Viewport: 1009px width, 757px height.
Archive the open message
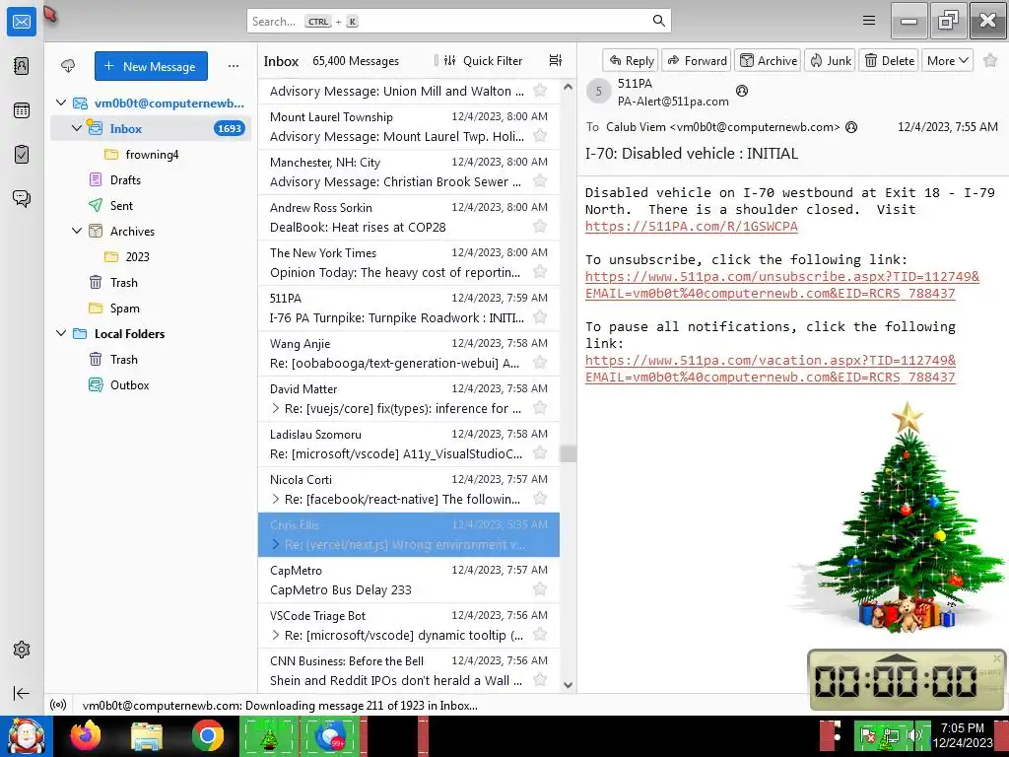[768, 60]
